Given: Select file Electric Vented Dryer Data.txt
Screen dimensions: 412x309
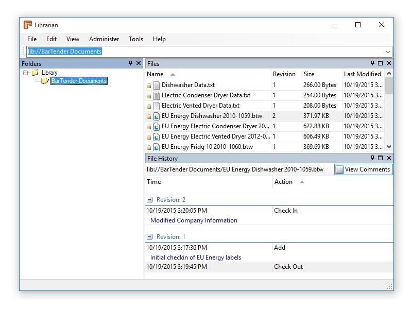Looking at the screenshot, I should click(200, 106).
